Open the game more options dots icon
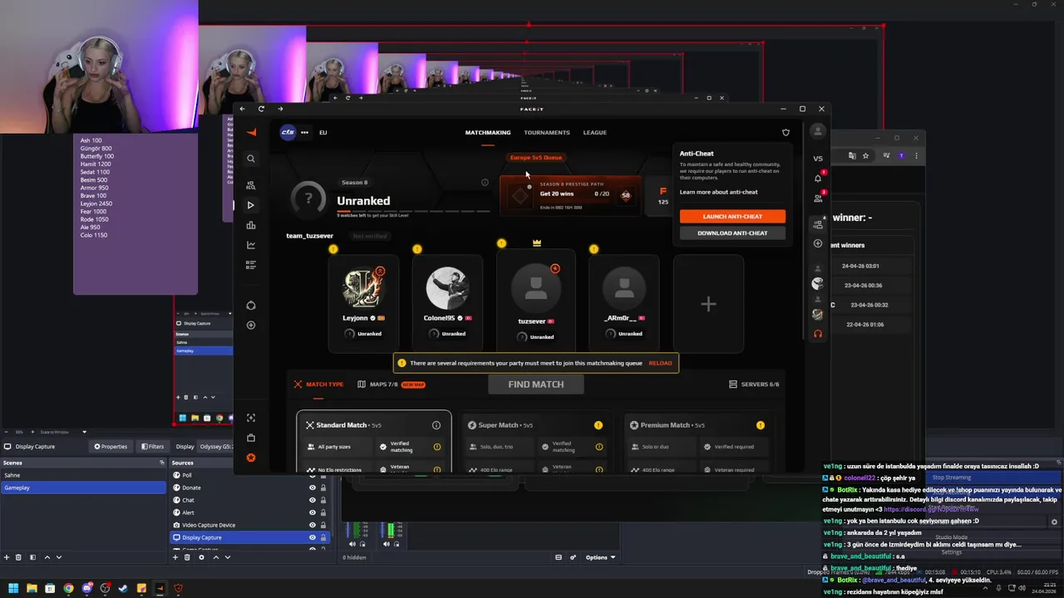 (x=305, y=132)
